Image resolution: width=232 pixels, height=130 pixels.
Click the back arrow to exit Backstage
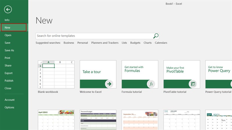click(x=8, y=10)
